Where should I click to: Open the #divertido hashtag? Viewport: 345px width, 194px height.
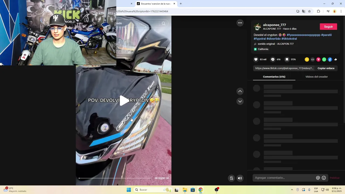[x=274, y=39]
